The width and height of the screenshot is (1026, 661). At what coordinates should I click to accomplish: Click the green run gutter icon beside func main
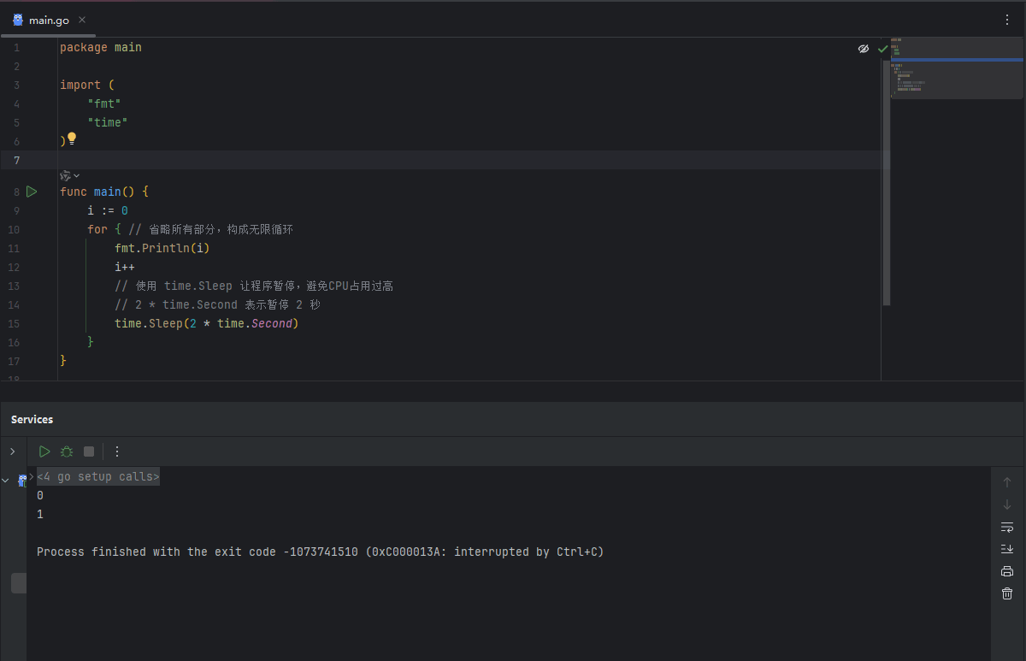pyautogui.click(x=32, y=192)
